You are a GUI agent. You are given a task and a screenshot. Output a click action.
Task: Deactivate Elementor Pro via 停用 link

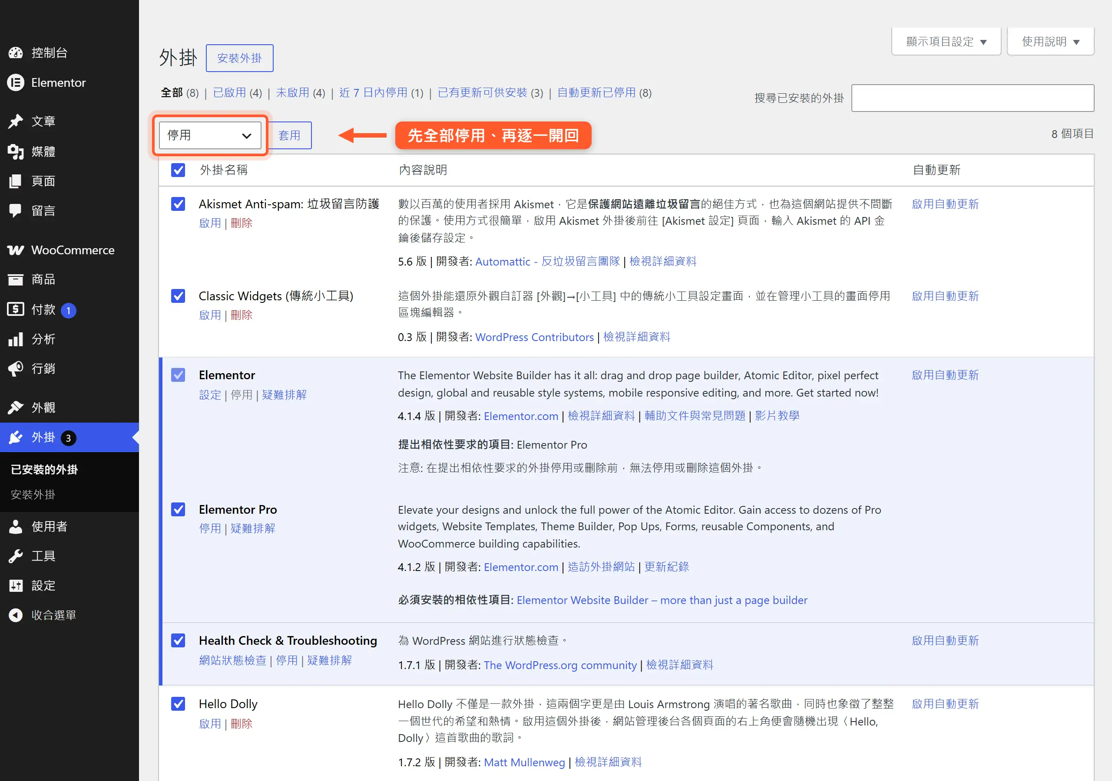[210, 528]
